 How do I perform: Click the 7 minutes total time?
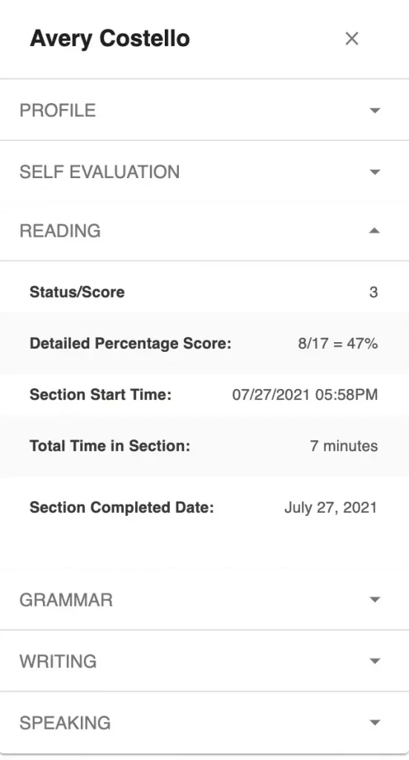(x=344, y=446)
